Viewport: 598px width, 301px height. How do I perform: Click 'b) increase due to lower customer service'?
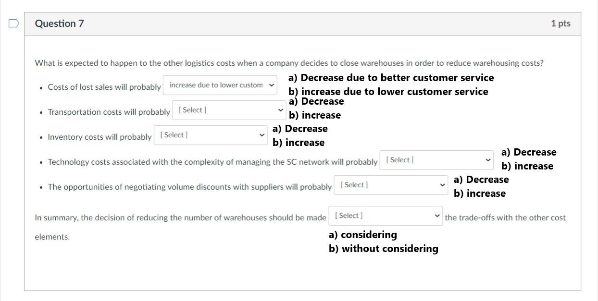[x=388, y=92]
